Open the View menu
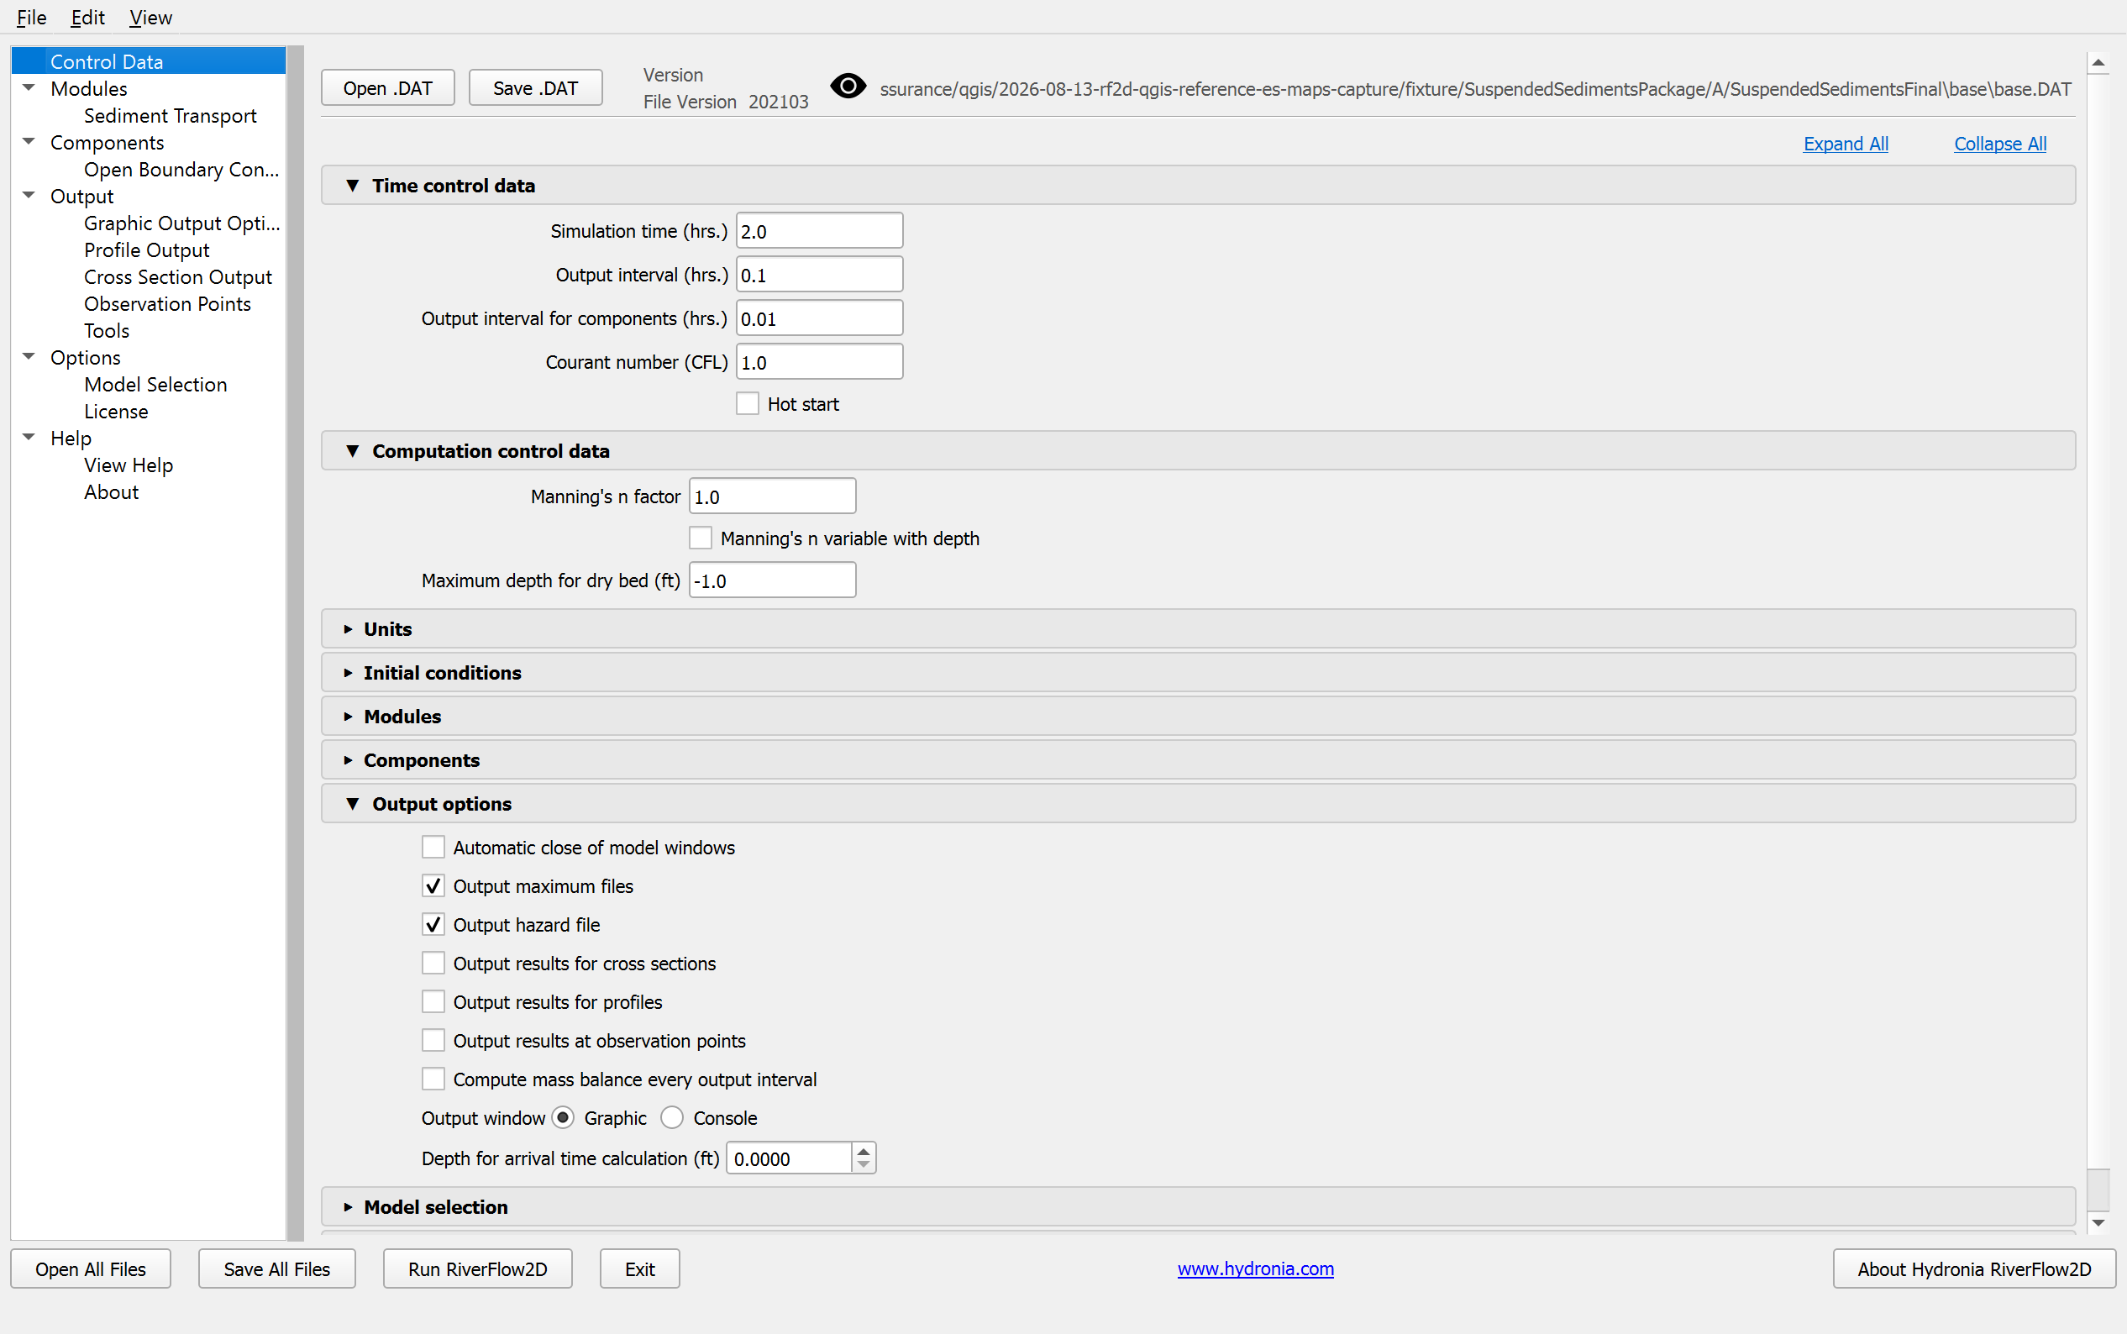Screen dimensions: 2127x1334 coord(150,18)
